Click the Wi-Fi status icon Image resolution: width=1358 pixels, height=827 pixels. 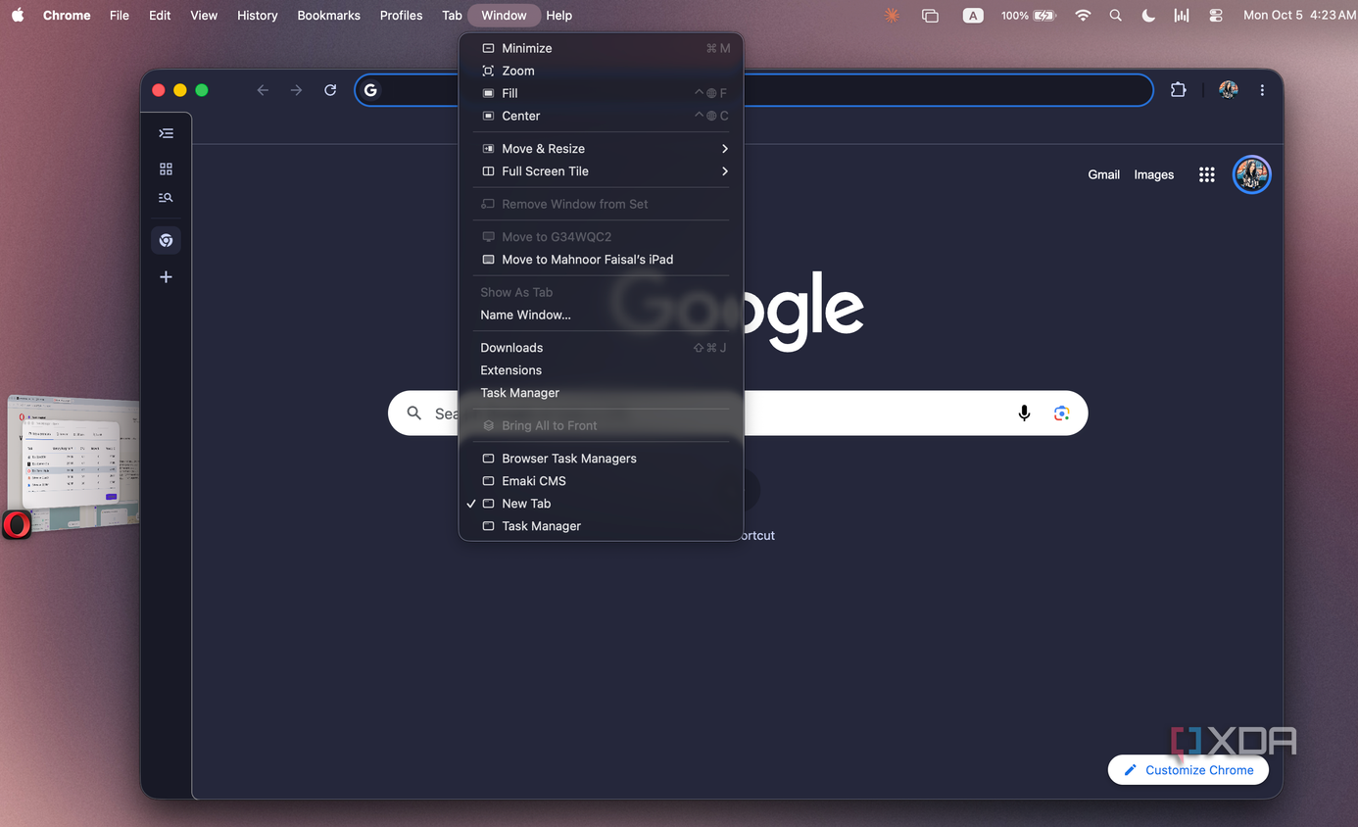[1083, 16]
